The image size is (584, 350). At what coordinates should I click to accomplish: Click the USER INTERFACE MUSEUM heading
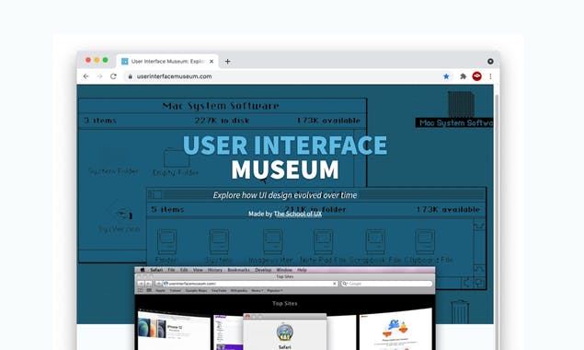[285, 157]
